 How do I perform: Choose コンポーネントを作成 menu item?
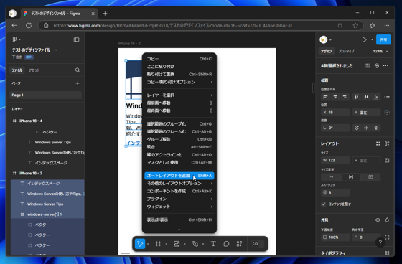point(179,191)
